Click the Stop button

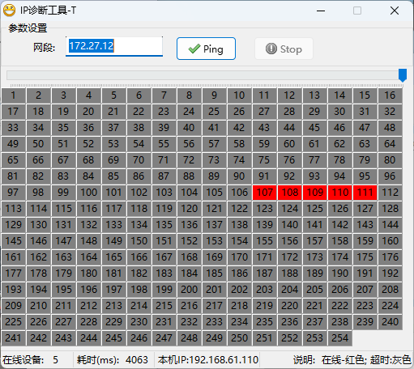coord(284,49)
